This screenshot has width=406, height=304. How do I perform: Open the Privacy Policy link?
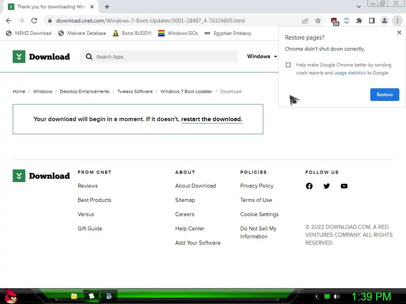257,186
